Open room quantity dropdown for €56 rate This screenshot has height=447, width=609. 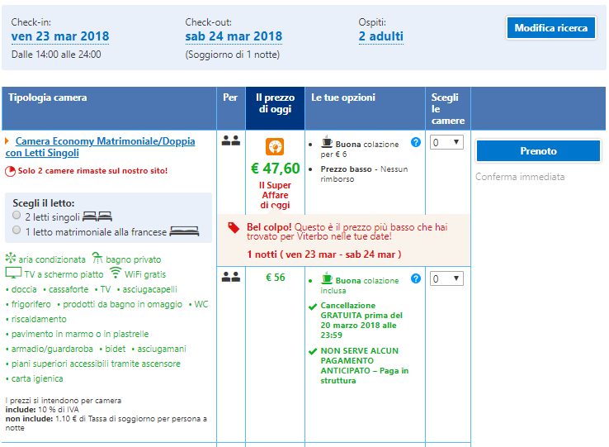(446, 278)
